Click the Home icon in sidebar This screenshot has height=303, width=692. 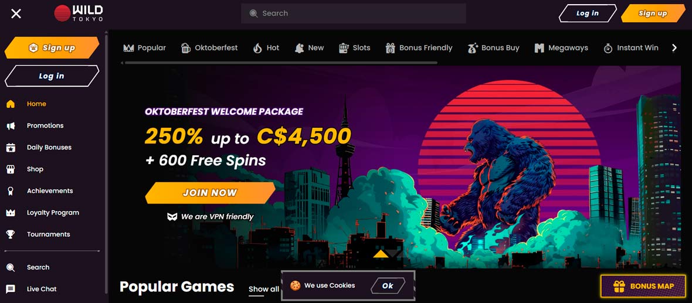point(11,104)
